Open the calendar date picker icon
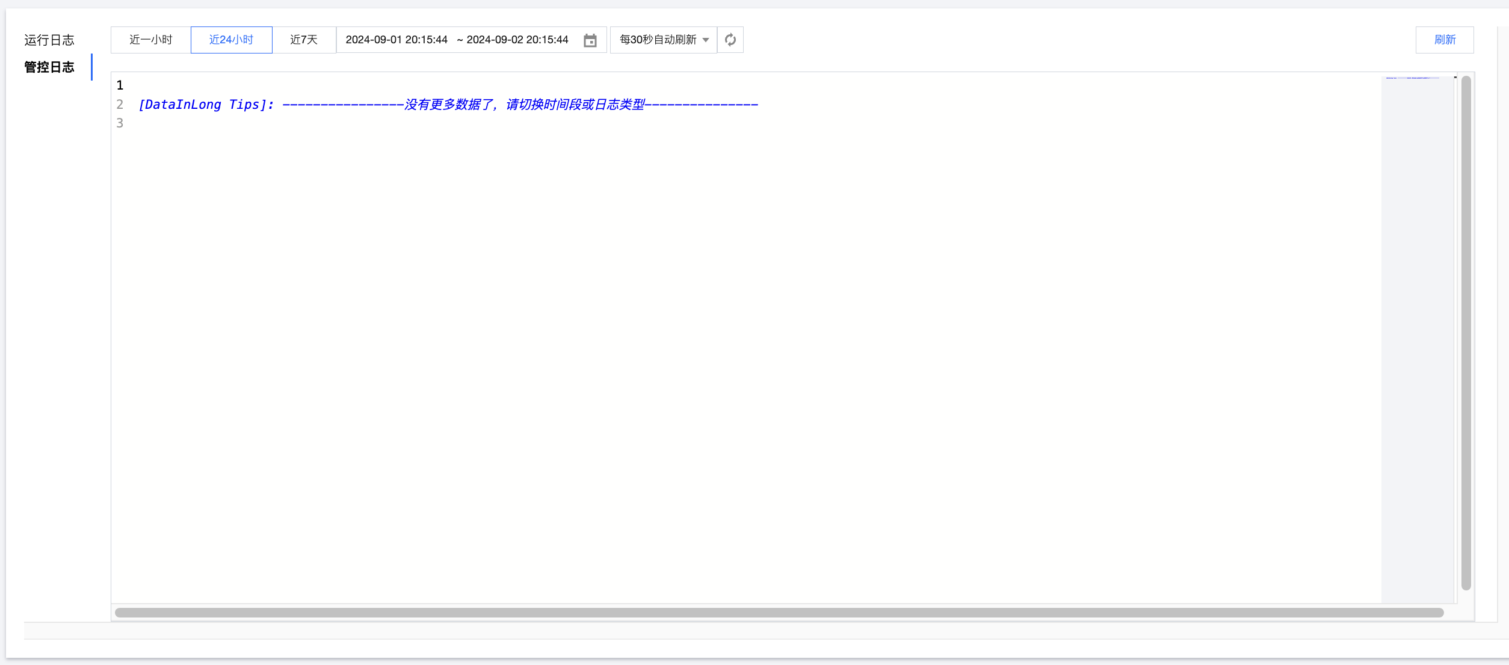The image size is (1509, 665). pyautogui.click(x=590, y=40)
